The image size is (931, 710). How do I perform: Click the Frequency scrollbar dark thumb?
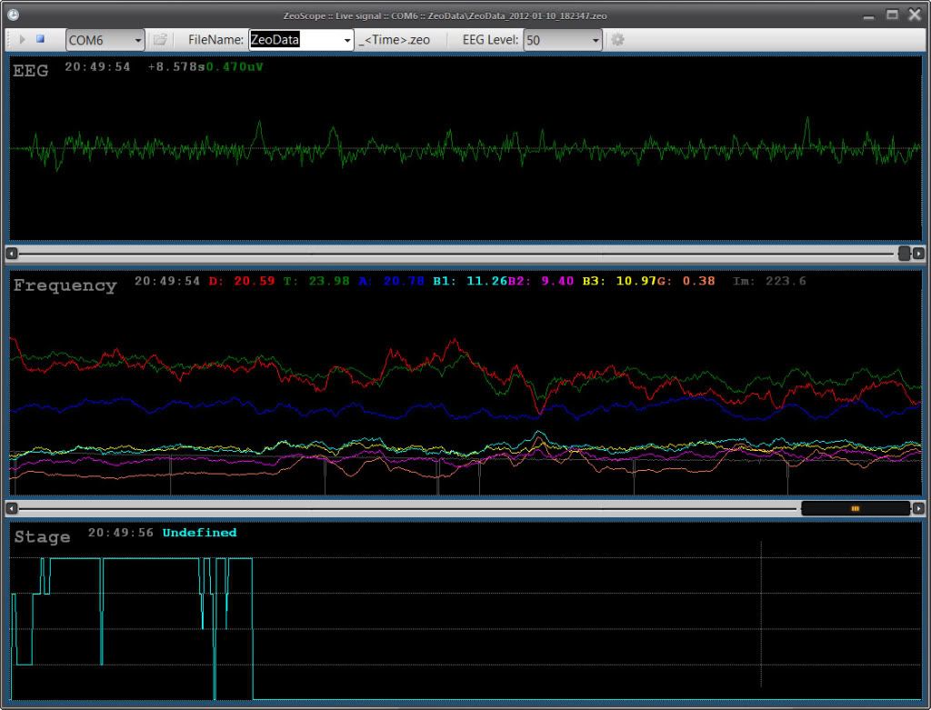[855, 508]
